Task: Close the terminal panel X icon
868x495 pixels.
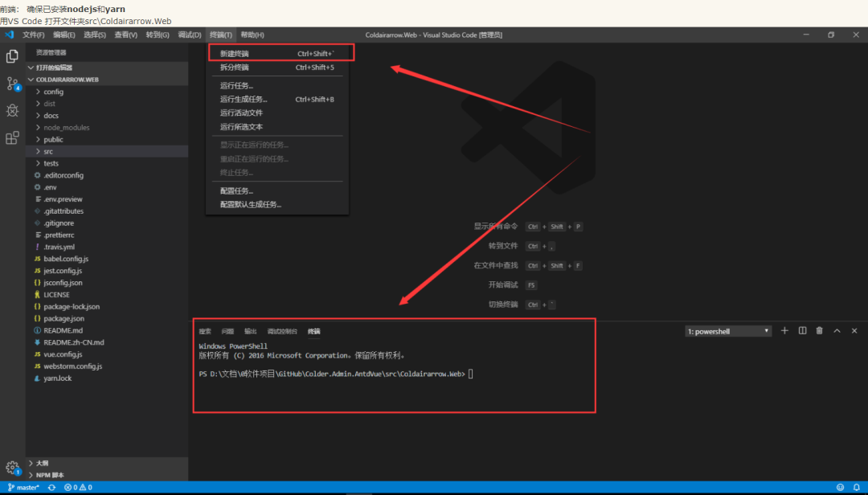Action: click(854, 330)
